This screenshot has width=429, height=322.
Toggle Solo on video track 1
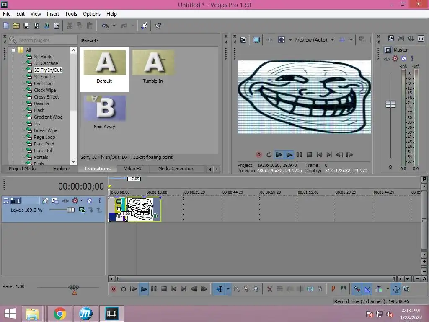[x=100, y=201]
